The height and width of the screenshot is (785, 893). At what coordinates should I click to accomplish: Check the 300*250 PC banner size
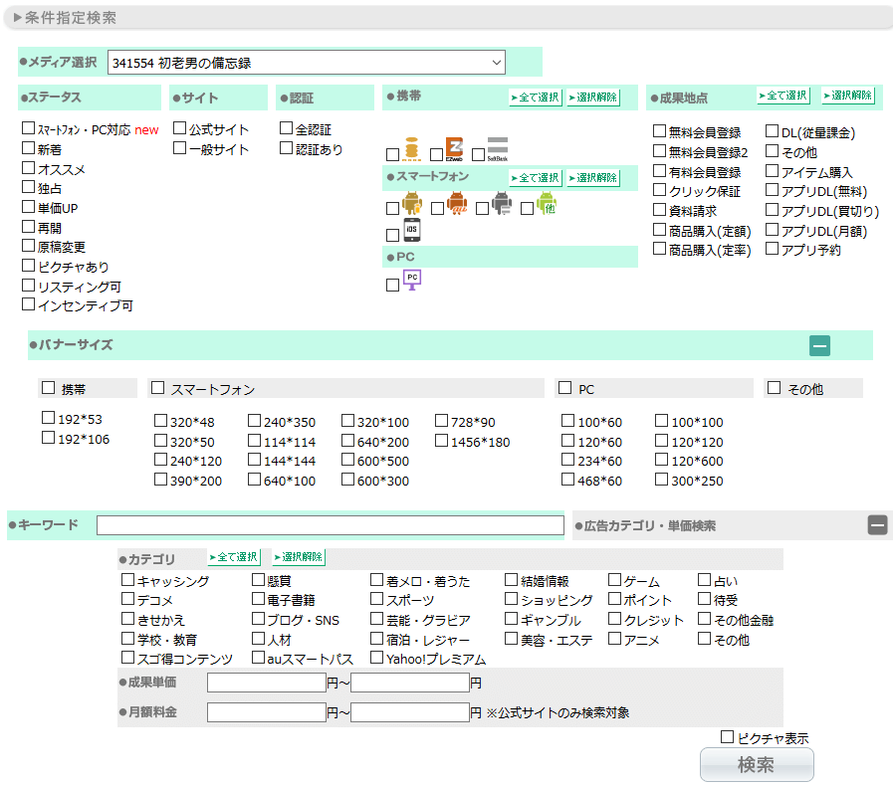pyautogui.click(x=661, y=480)
